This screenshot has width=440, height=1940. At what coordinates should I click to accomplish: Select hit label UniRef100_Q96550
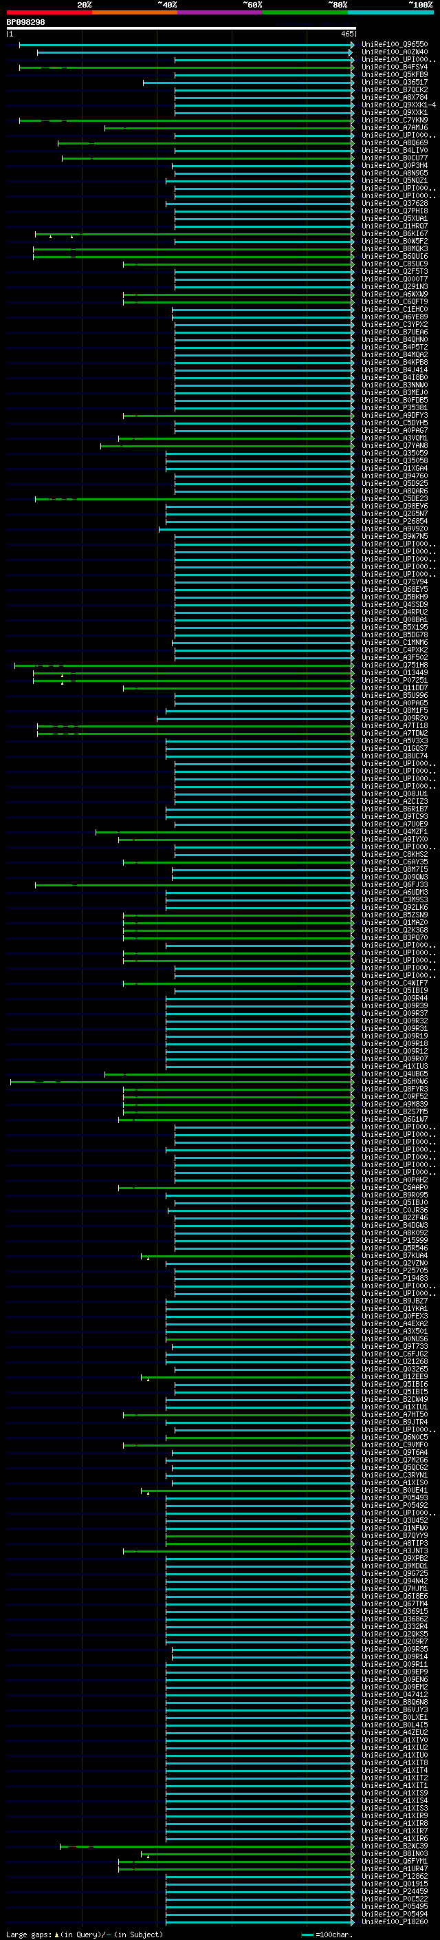(x=395, y=45)
